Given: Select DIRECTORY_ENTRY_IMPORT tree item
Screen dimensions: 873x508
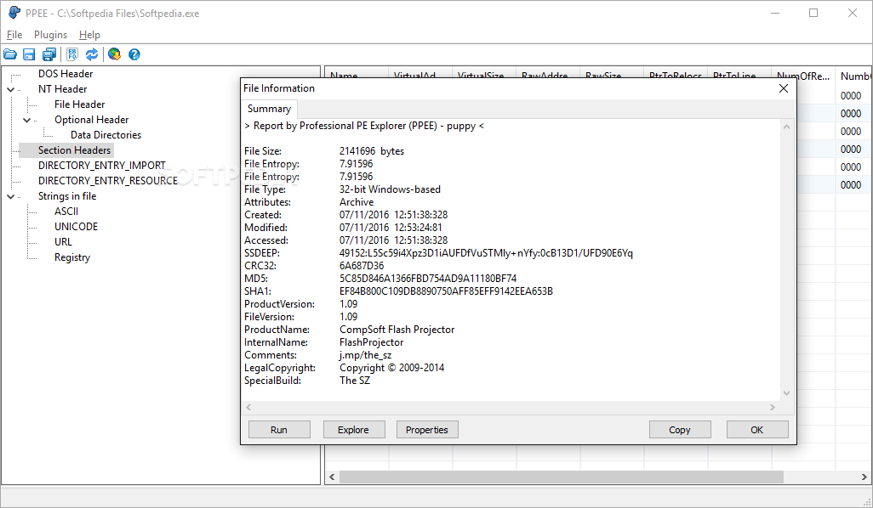Looking at the screenshot, I should tap(102, 166).
